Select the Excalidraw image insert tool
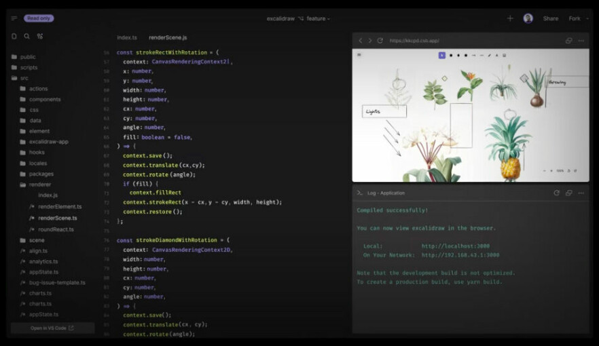Viewport: 599px width, 346px height. click(504, 56)
